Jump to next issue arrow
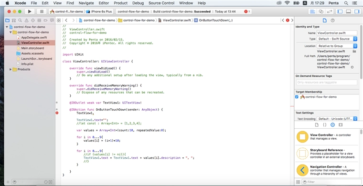The width and height of the screenshot is (363, 186). [292, 21]
